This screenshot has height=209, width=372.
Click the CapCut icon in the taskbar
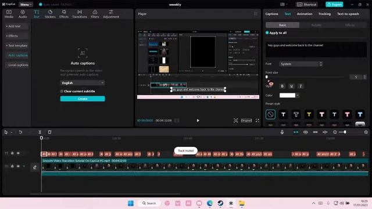point(231,203)
